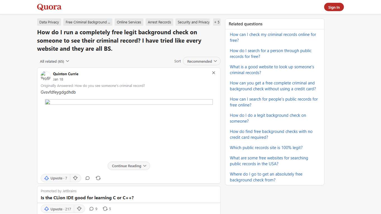Click the repost/share icon below Quinton's answer
This screenshot has width=381, height=214.
click(x=98, y=178)
